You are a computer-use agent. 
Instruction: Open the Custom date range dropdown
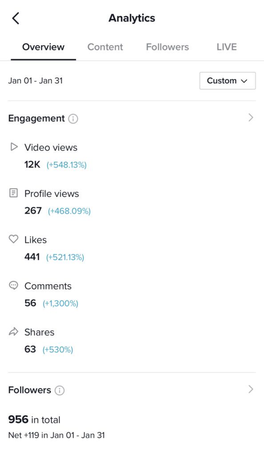click(228, 81)
